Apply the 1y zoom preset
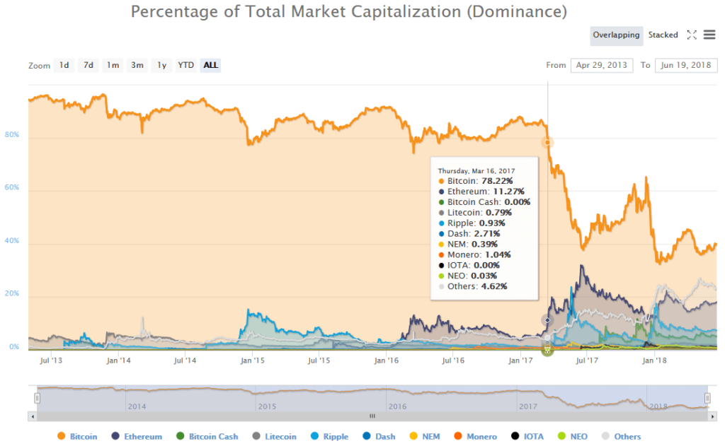Screen dimensions: 725x446 click(x=161, y=65)
